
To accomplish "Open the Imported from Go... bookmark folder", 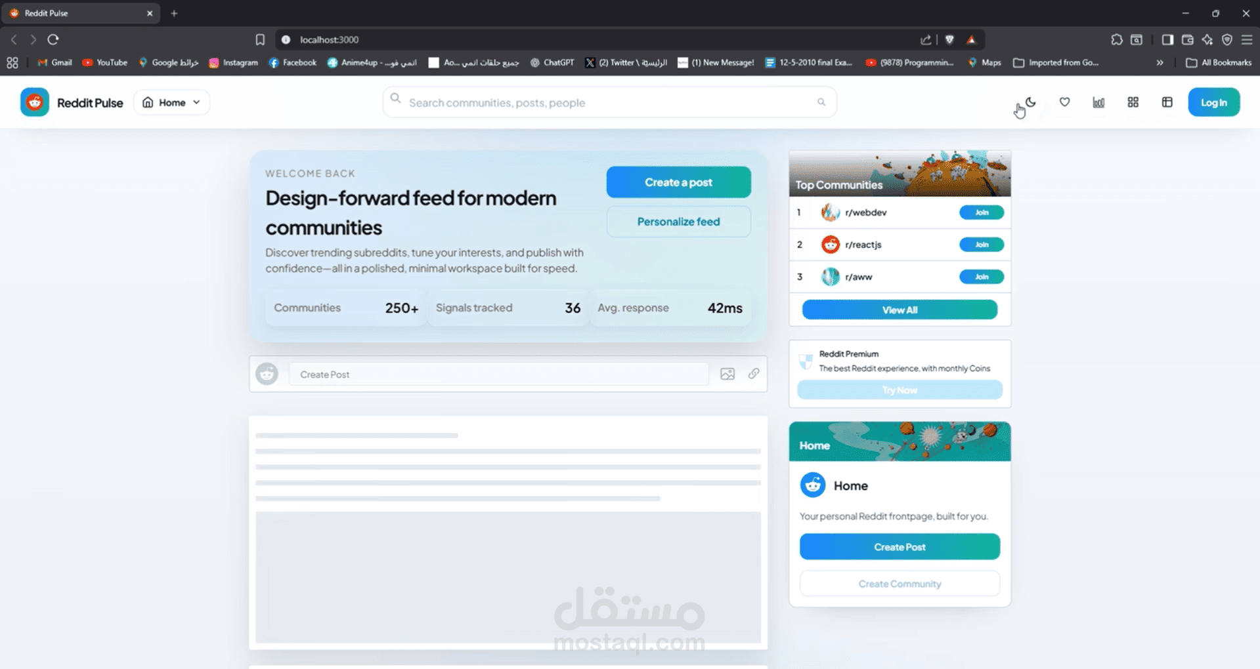I will coord(1056,62).
